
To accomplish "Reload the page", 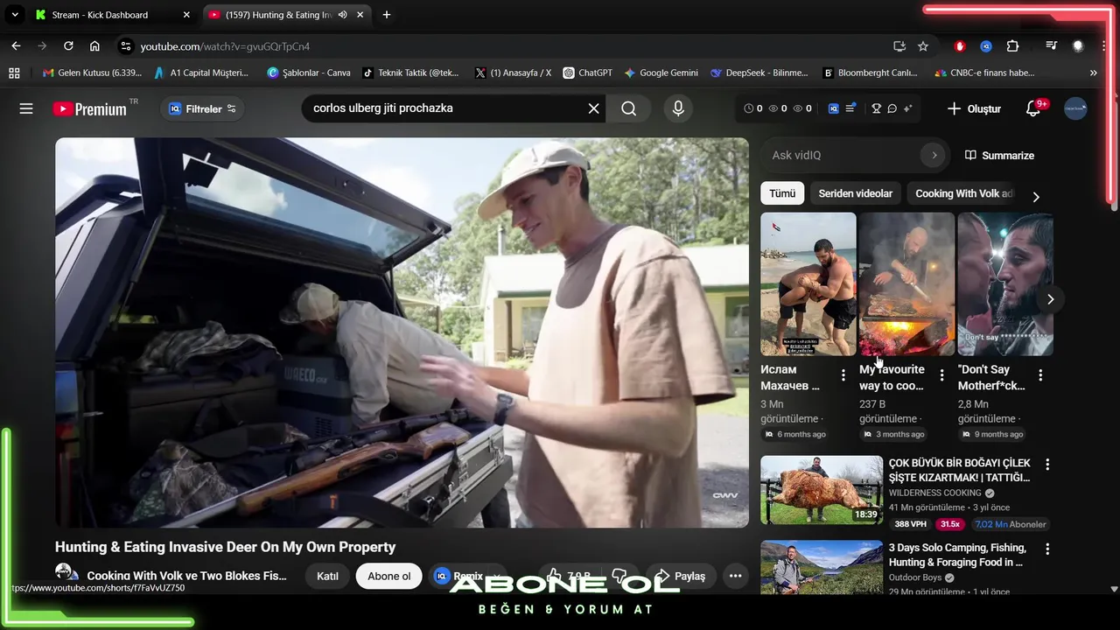I will [x=68, y=45].
